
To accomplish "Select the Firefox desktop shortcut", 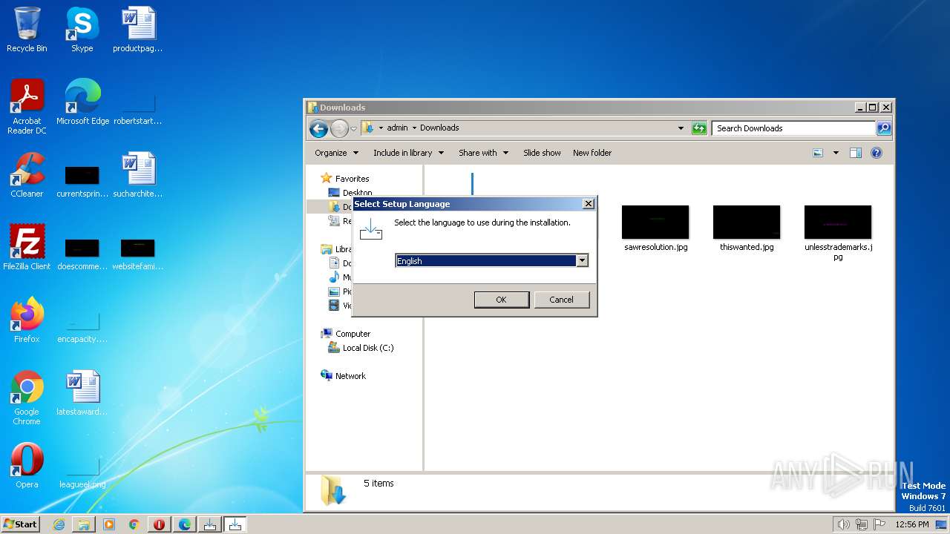I will pyautogui.click(x=27, y=320).
